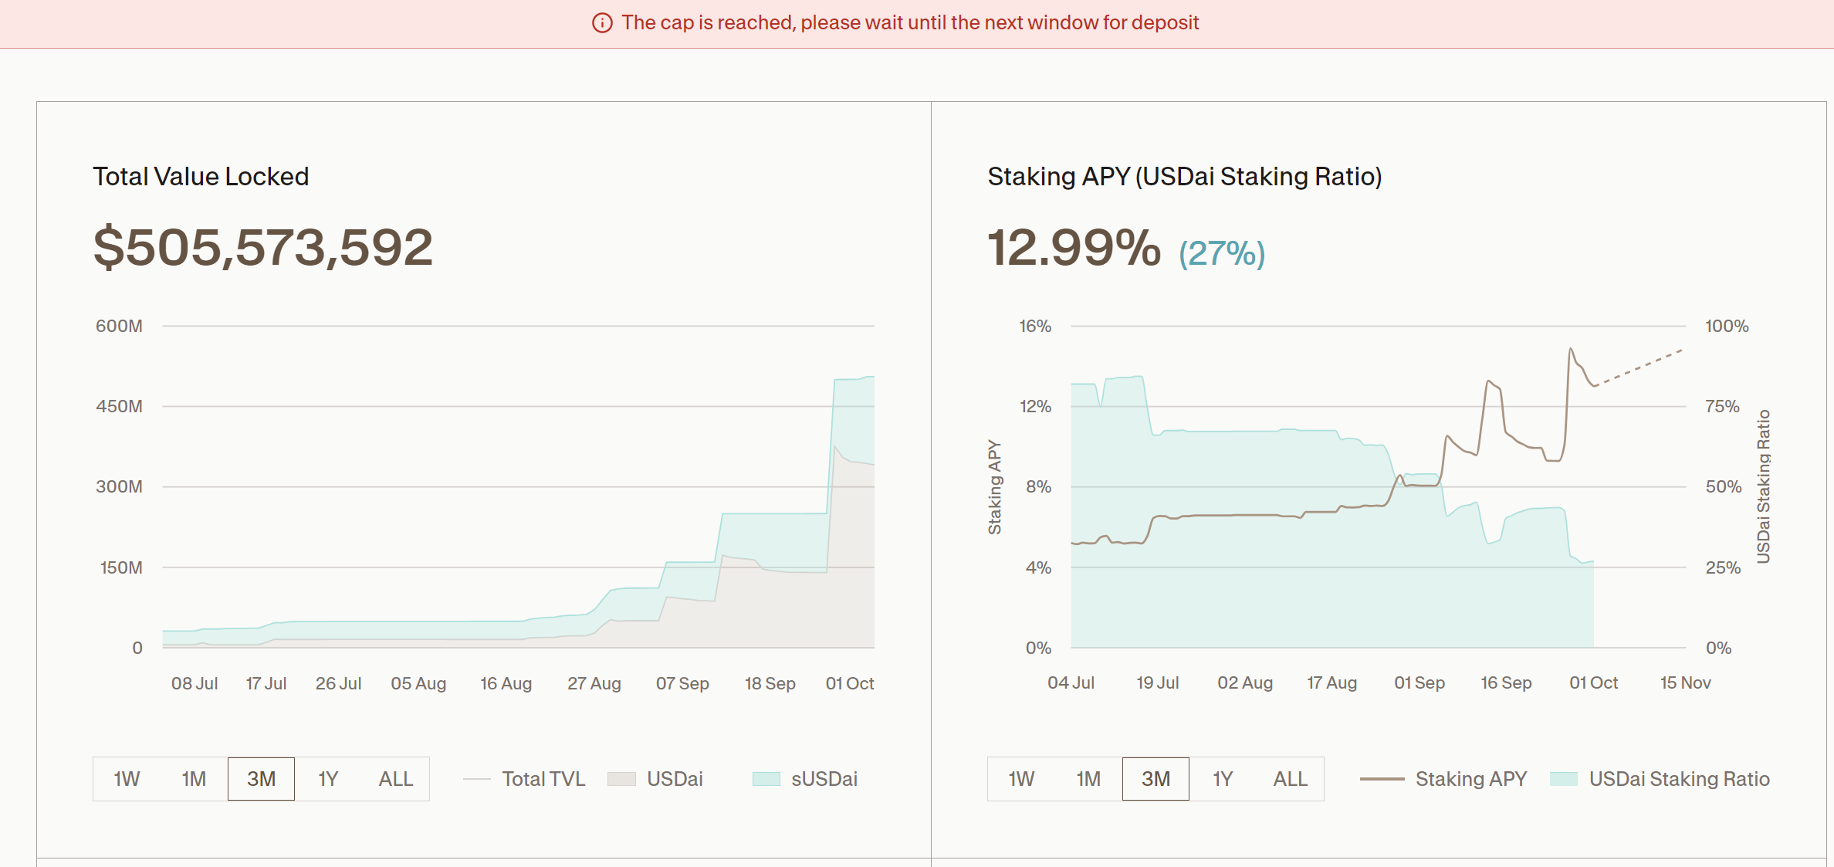Toggle the USDai legend swatch
The image size is (1834, 867).
point(621,779)
